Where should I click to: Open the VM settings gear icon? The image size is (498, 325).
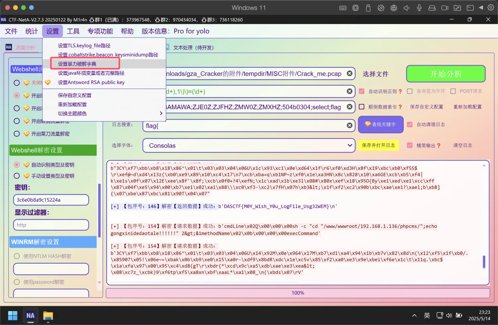coord(491,7)
